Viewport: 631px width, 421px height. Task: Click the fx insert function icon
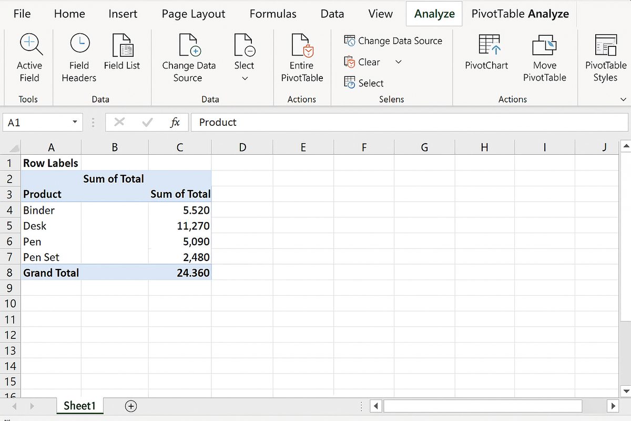[x=175, y=122]
